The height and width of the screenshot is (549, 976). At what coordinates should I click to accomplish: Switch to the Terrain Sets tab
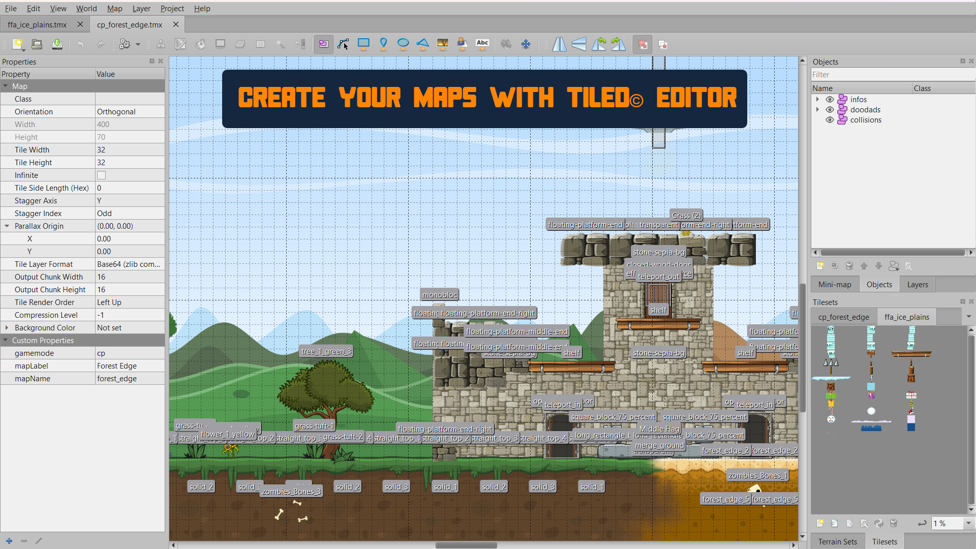point(837,541)
